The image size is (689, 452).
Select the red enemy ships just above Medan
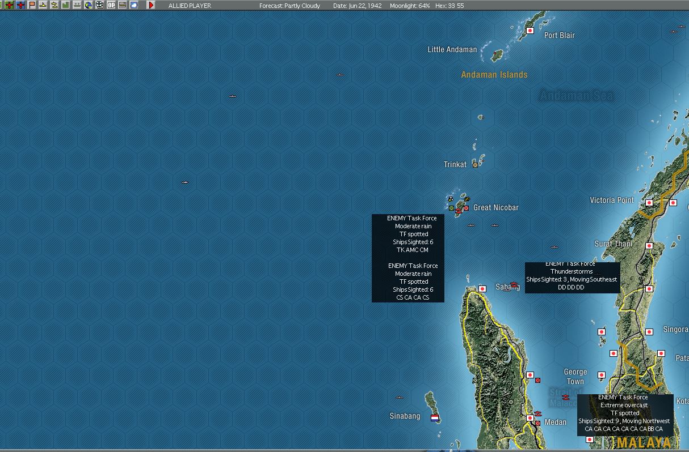(x=538, y=413)
